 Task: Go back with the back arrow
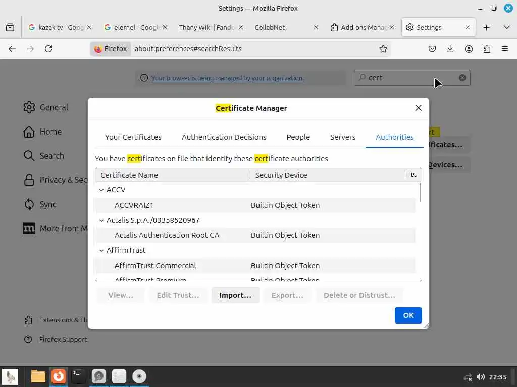coord(12,49)
